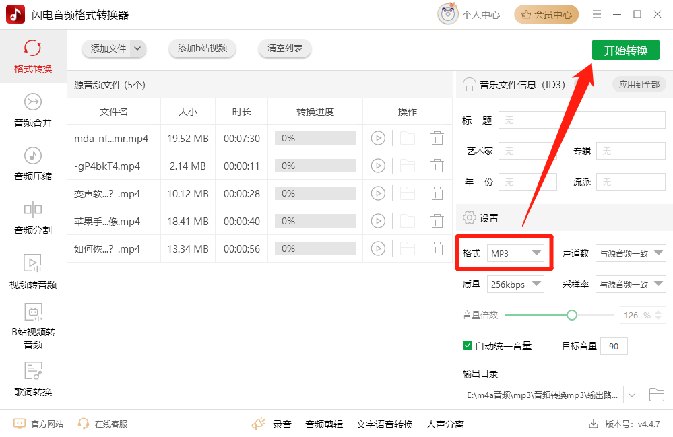Open output folder for 变声软...?.mp4 row

click(x=408, y=193)
